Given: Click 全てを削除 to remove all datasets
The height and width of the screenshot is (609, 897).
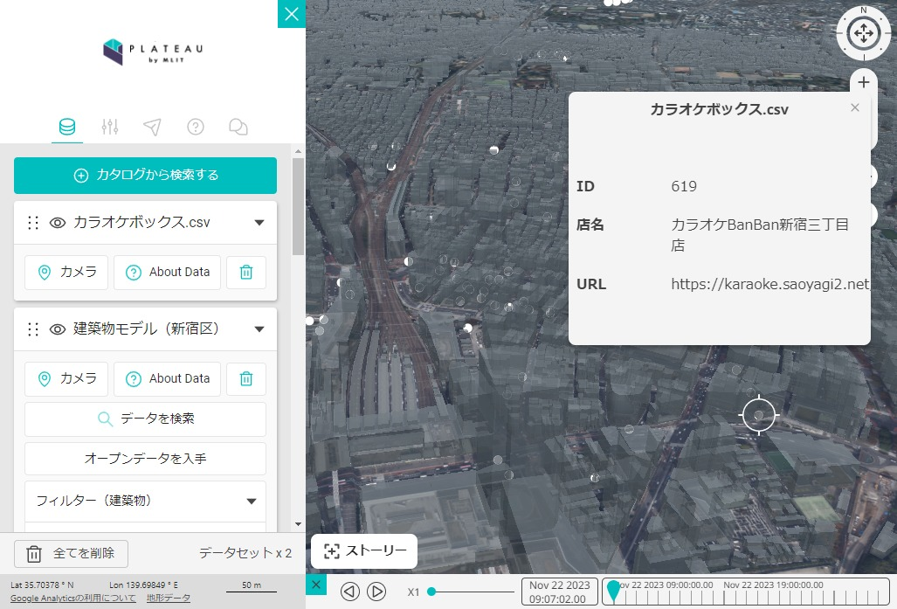Looking at the screenshot, I should pyautogui.click(x=70, y=554).
